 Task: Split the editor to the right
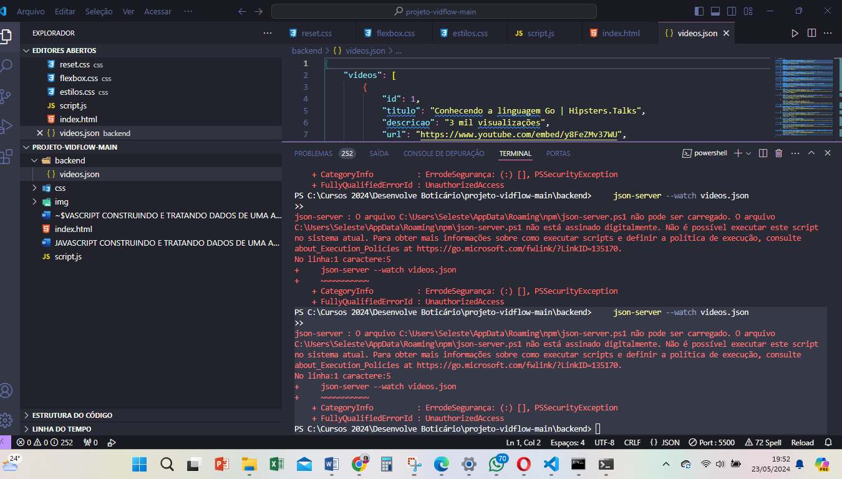coord(811,33)
